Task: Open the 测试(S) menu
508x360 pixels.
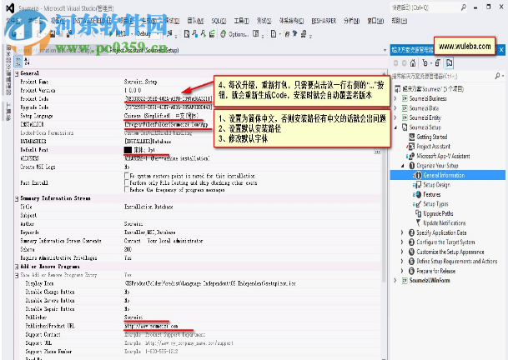Action: [264, 21]
